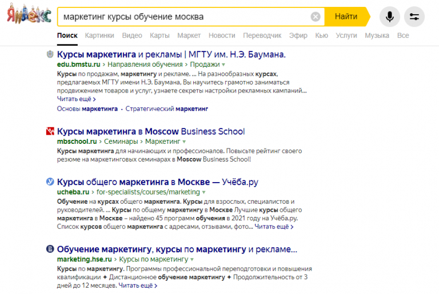
Task: Open the Переводчик service tab
Action: tap(262, 35)
